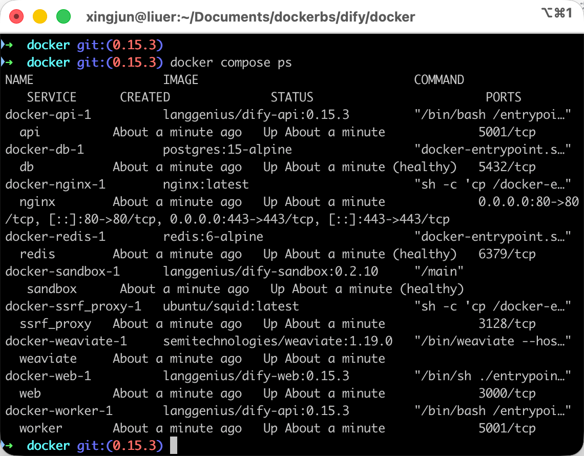Click the NAME column header
The image size is (584, 456).
[19, 80]
